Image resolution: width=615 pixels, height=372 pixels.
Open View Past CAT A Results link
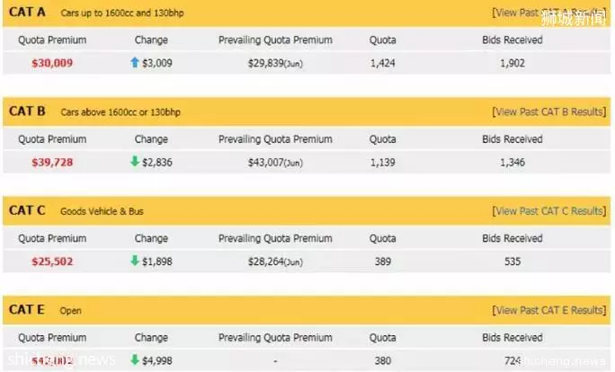click(x=549, y=13)
